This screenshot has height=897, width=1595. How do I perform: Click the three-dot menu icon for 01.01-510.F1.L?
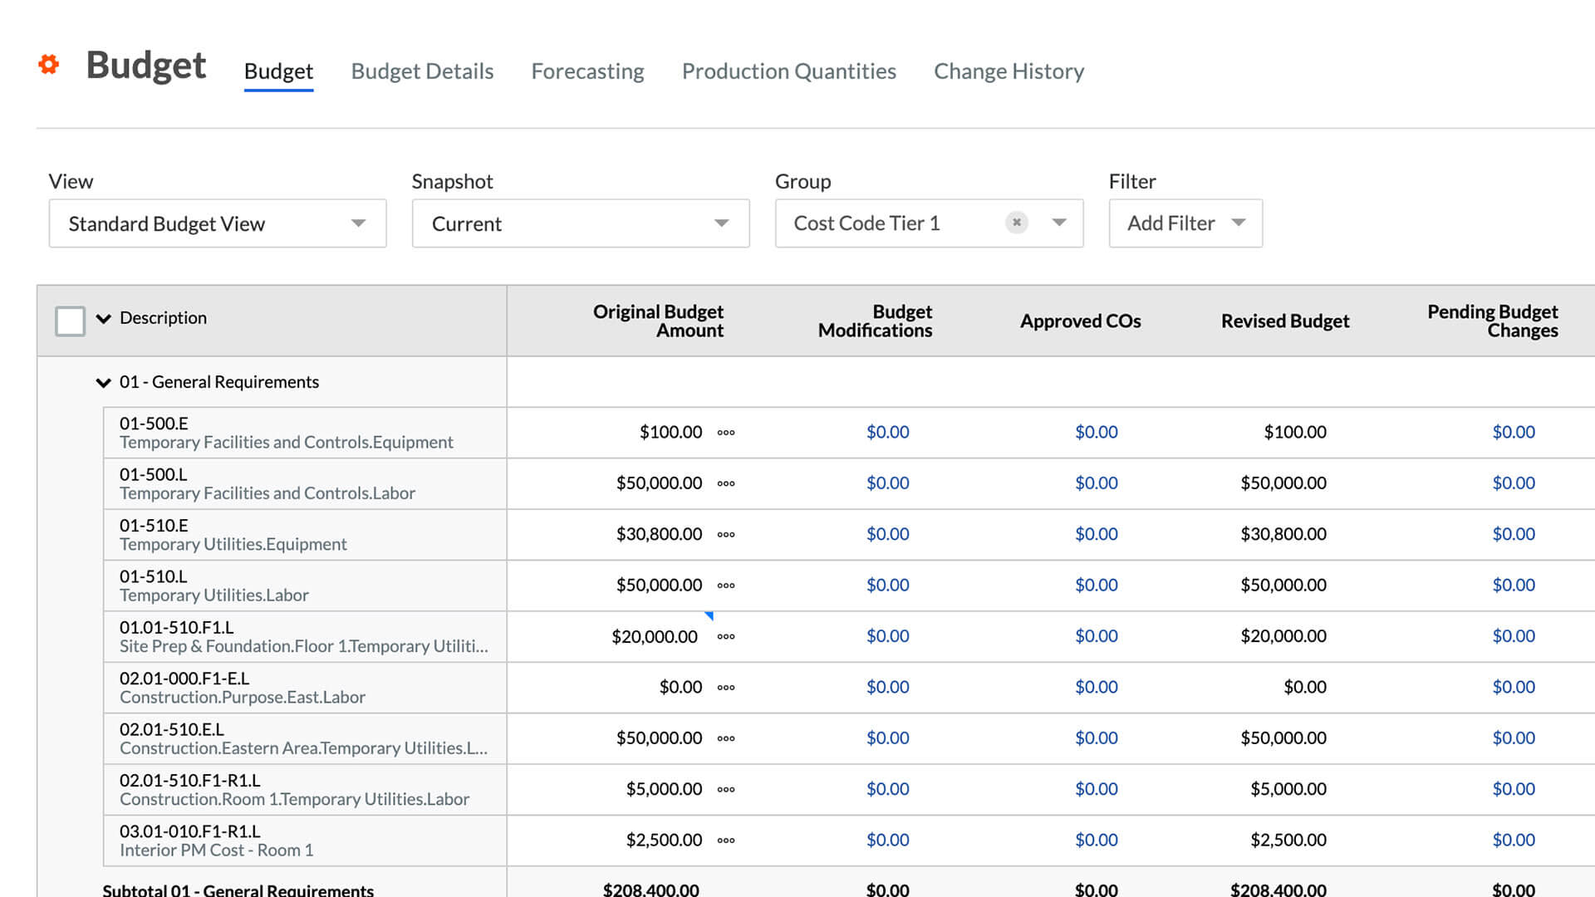[x=725, y=636]
